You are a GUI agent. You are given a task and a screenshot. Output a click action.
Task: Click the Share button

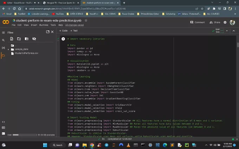point(215,22)
